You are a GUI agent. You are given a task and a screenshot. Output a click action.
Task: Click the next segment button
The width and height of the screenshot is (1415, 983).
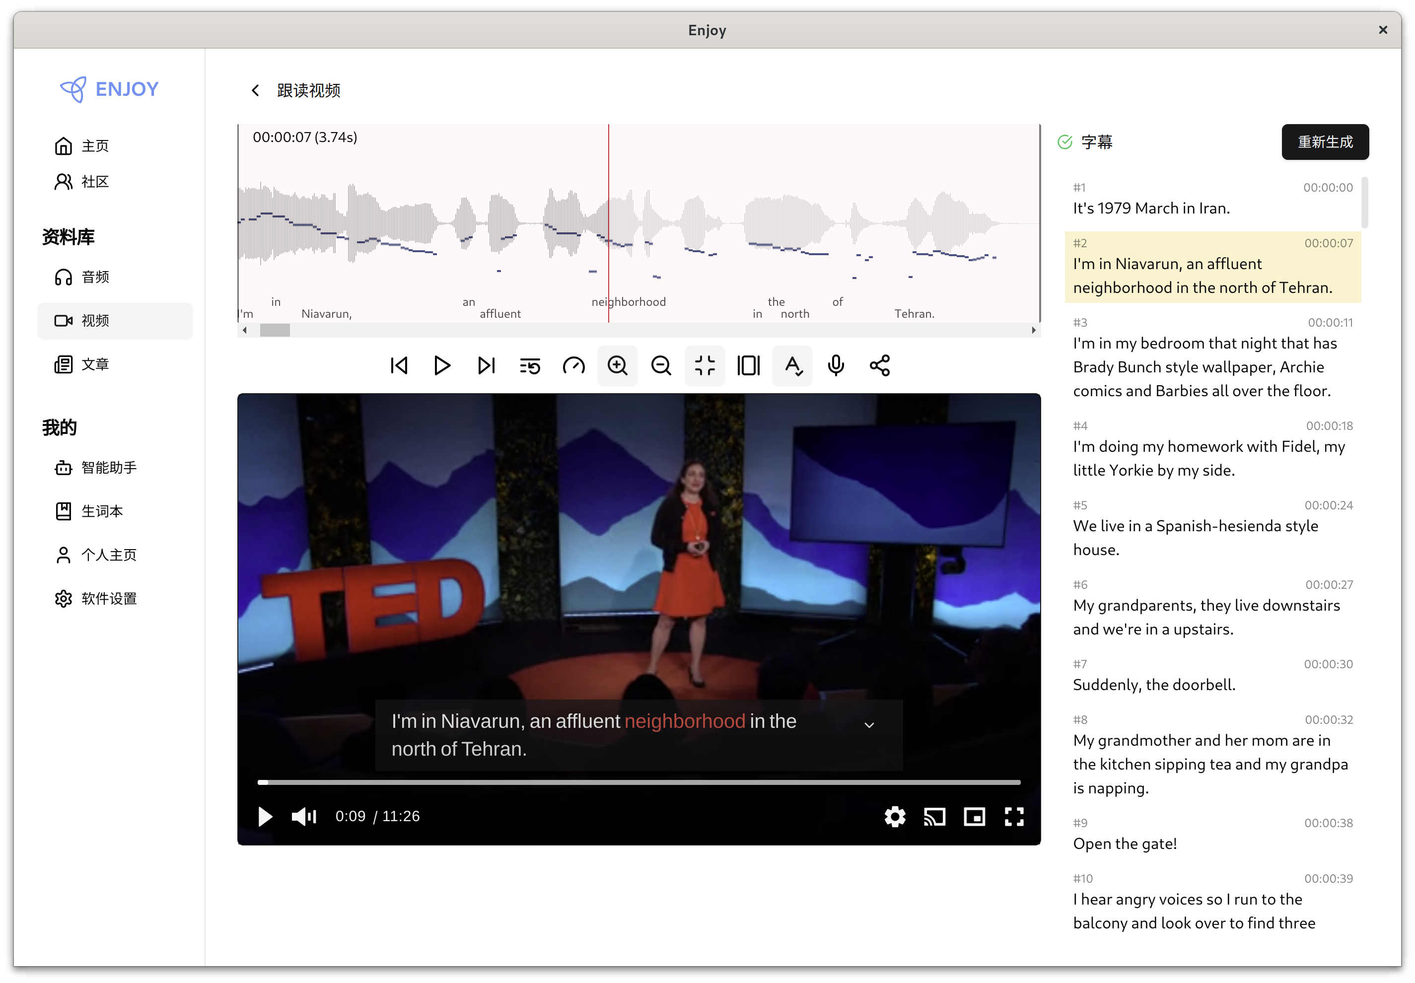pyautogui.click(x=486, y=365)
